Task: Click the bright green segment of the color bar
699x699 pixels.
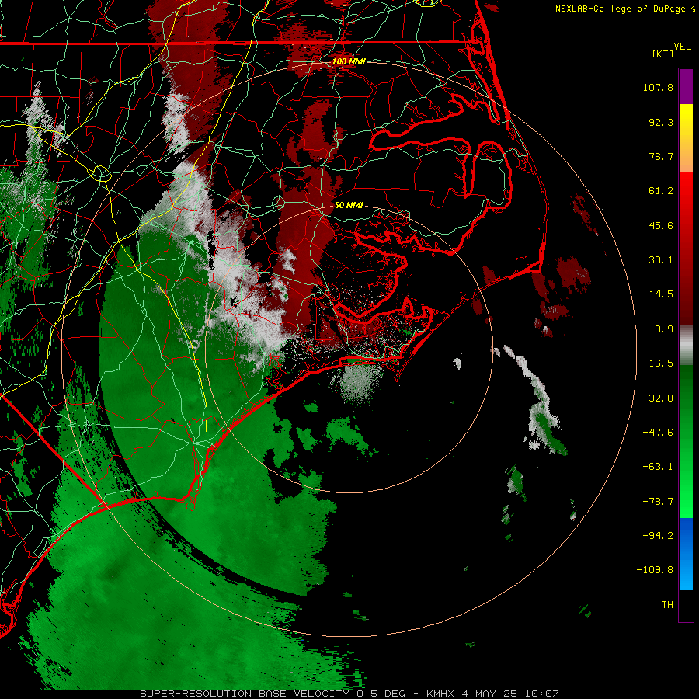Action: coord(686,441)
